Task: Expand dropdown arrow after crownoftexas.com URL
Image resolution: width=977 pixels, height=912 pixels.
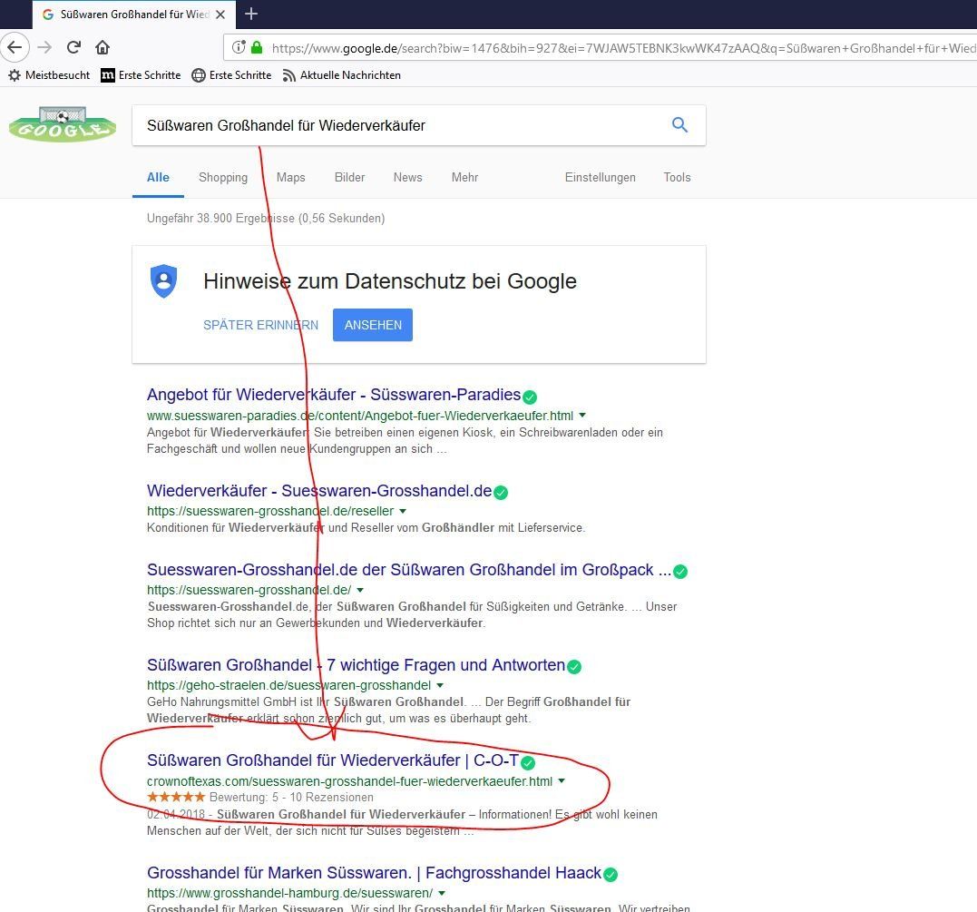Action: click(x=562, y=780)
